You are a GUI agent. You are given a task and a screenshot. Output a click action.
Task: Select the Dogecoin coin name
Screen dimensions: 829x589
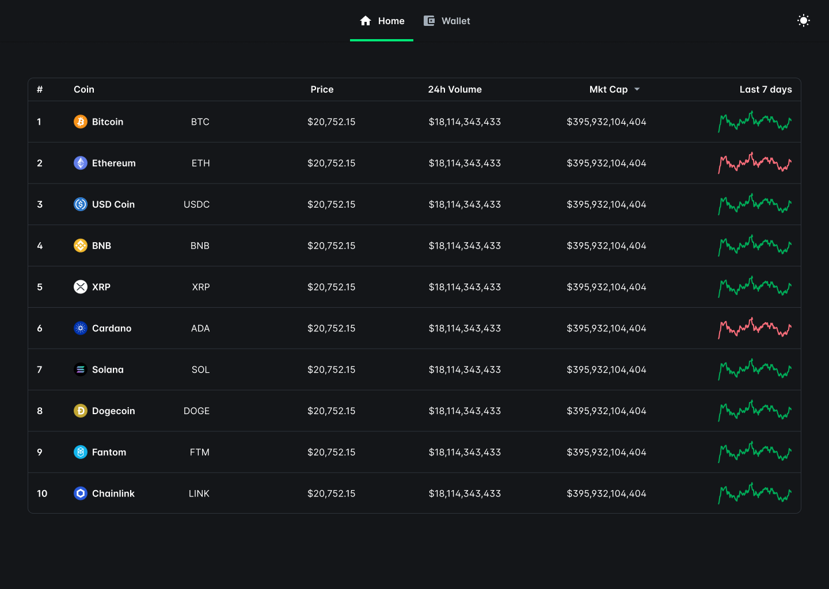point(113,411)
